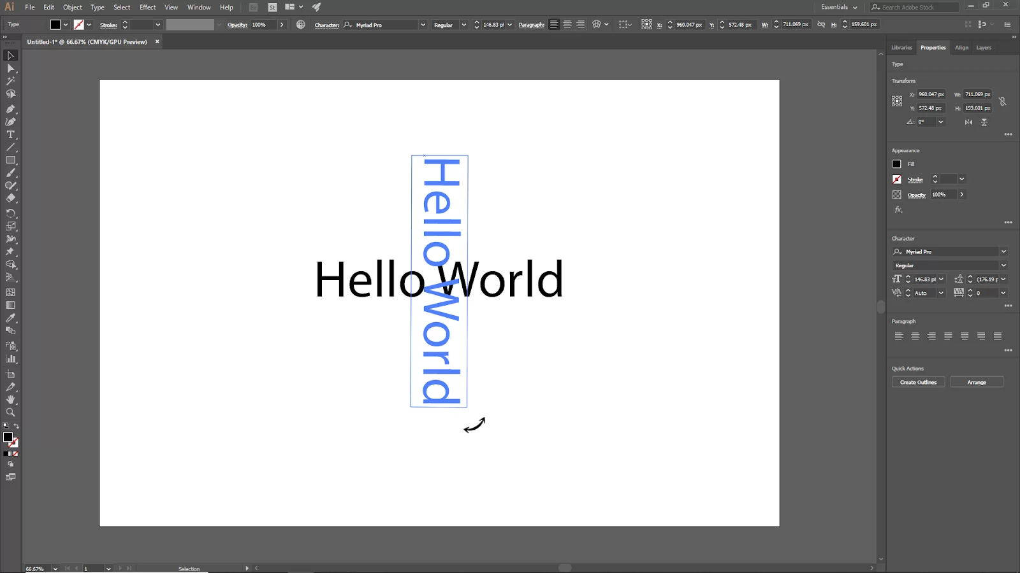Select the Symbol Sprayer tool
1020x573 pixels.
(11, 346)
